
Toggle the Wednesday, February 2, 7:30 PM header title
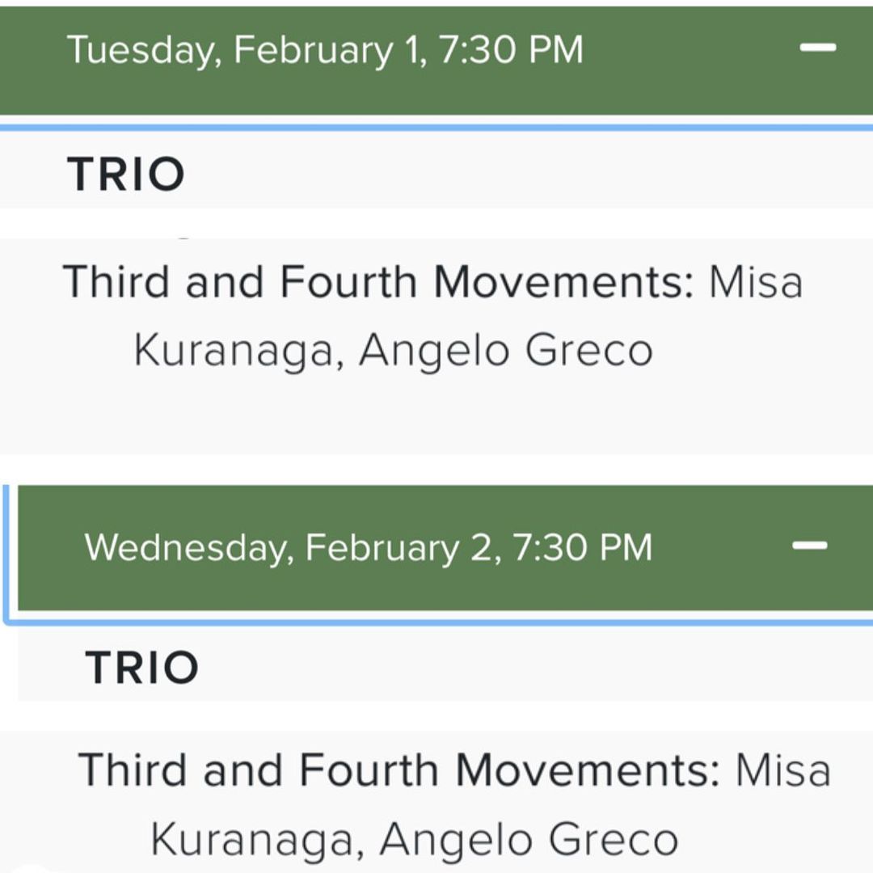point(368,548)
